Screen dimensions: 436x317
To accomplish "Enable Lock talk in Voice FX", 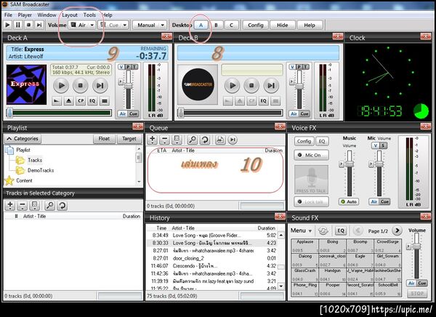I will 311,201.
